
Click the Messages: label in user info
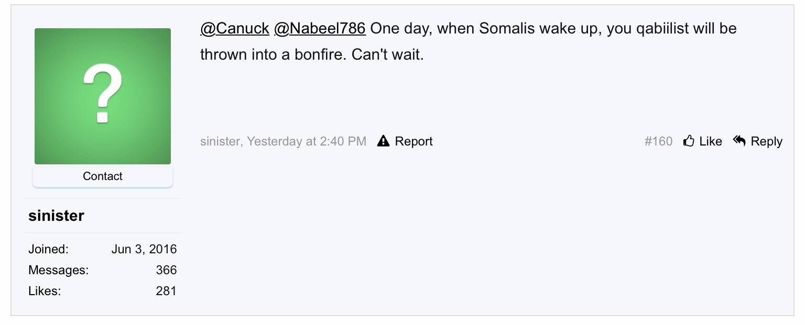pyautogui.click(x=58, y=270)
